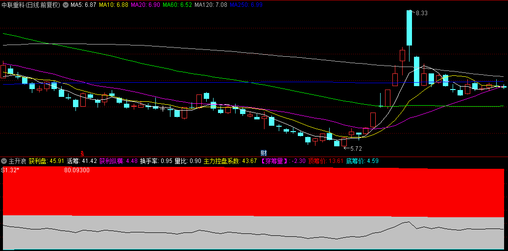Screen dimensions: 508x251
Task: Select the MA10: 6.88 label
Action: click(113, 5)
